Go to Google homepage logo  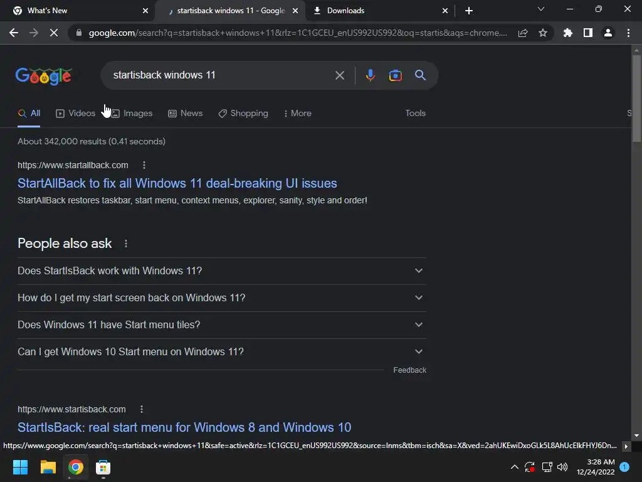[44, 76]
